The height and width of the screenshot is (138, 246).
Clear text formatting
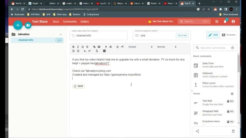(97, 51)
